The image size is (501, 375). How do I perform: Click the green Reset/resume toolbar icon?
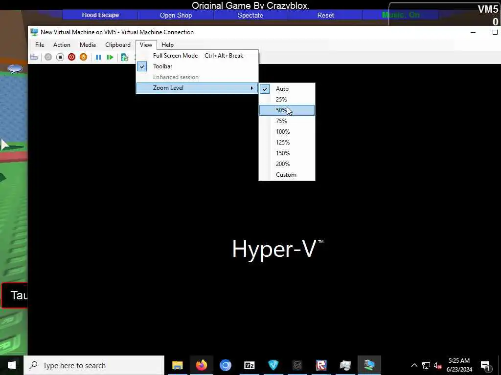pyautogui.click(x=110, y=57)
